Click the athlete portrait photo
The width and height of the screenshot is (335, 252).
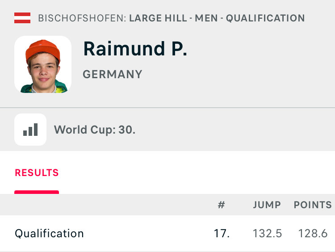pyautogui.click(x=43, y=64)
